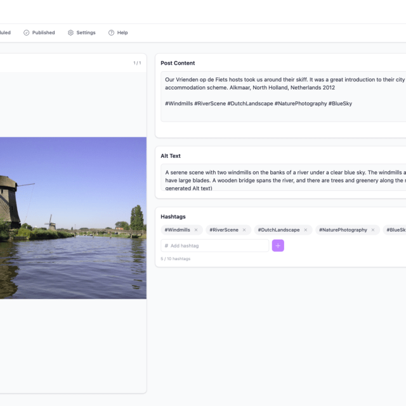Screen dimensions: 406x406
Task: Open the Help page link
Action: (122, 33)
